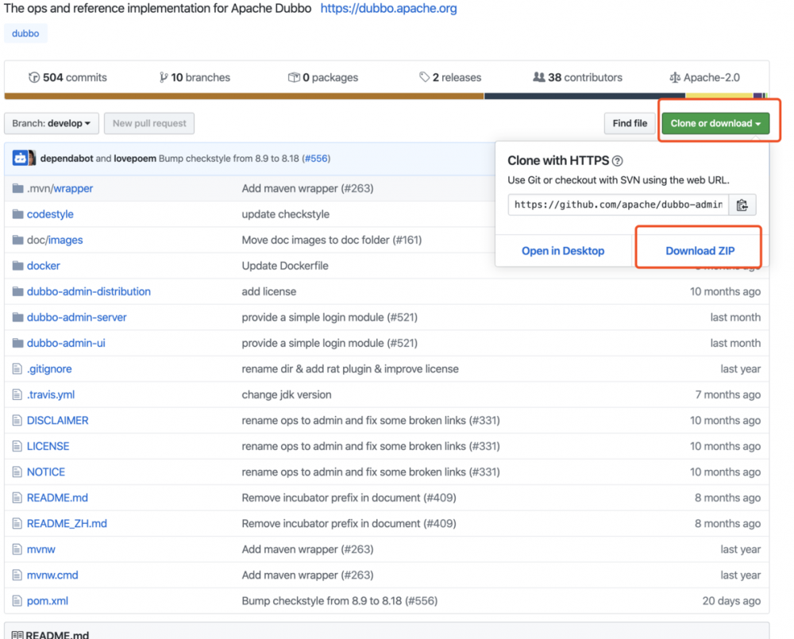Expand the Clone or download dropdown
This screenshot has height=639, width=794.
coord(715,123)
